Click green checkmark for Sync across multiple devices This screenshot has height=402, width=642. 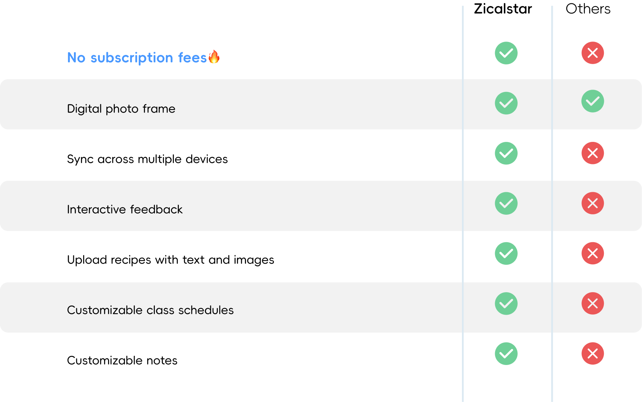[x=506, y=153]
